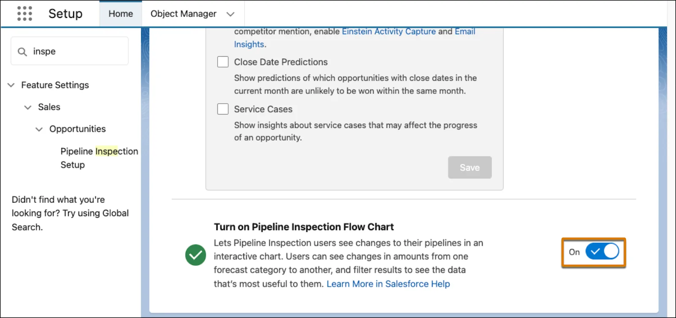Check the Service Cases checkbox

click(x=223, y=109)
